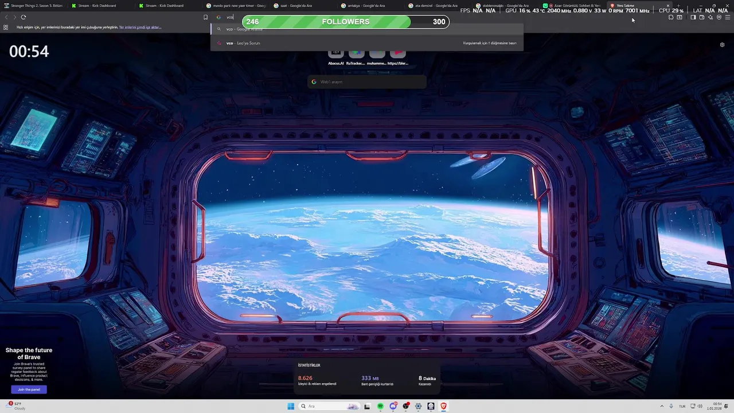The width and height of the screenshot is (734, 413).
Task: Open the Windows Start button
Action: [x=291, y=406]
